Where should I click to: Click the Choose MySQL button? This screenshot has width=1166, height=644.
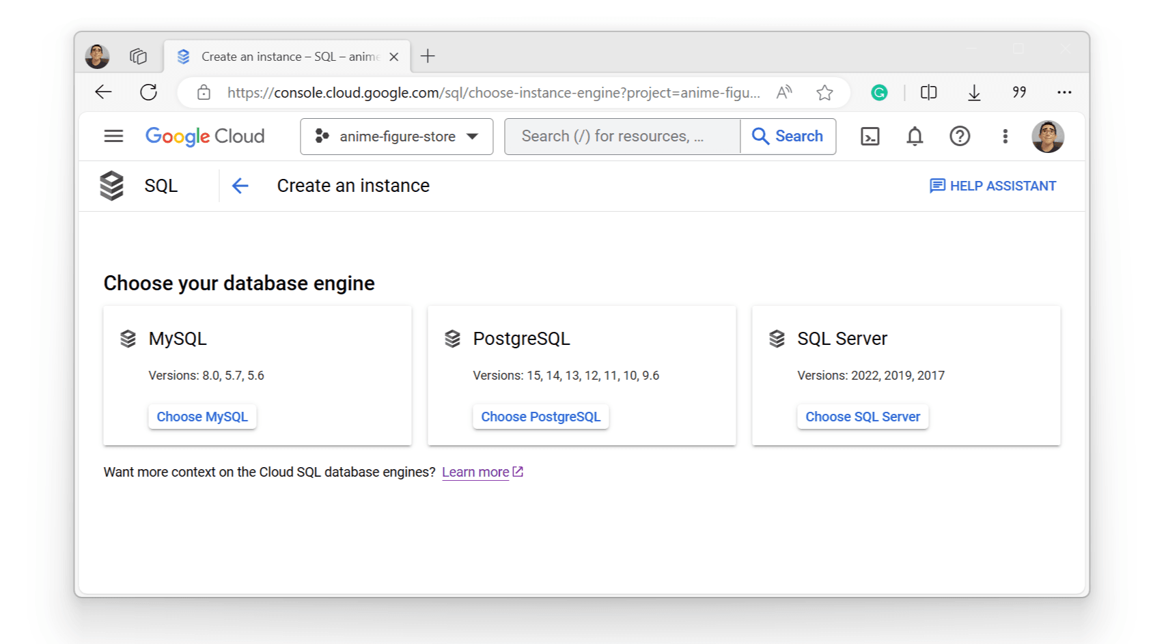click(202, 417)
